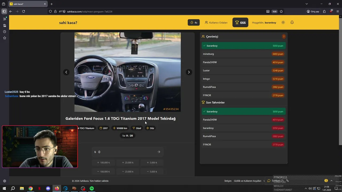Click the sahi kaca? site logo
This screenshot has height=192, width=342.
68,23
